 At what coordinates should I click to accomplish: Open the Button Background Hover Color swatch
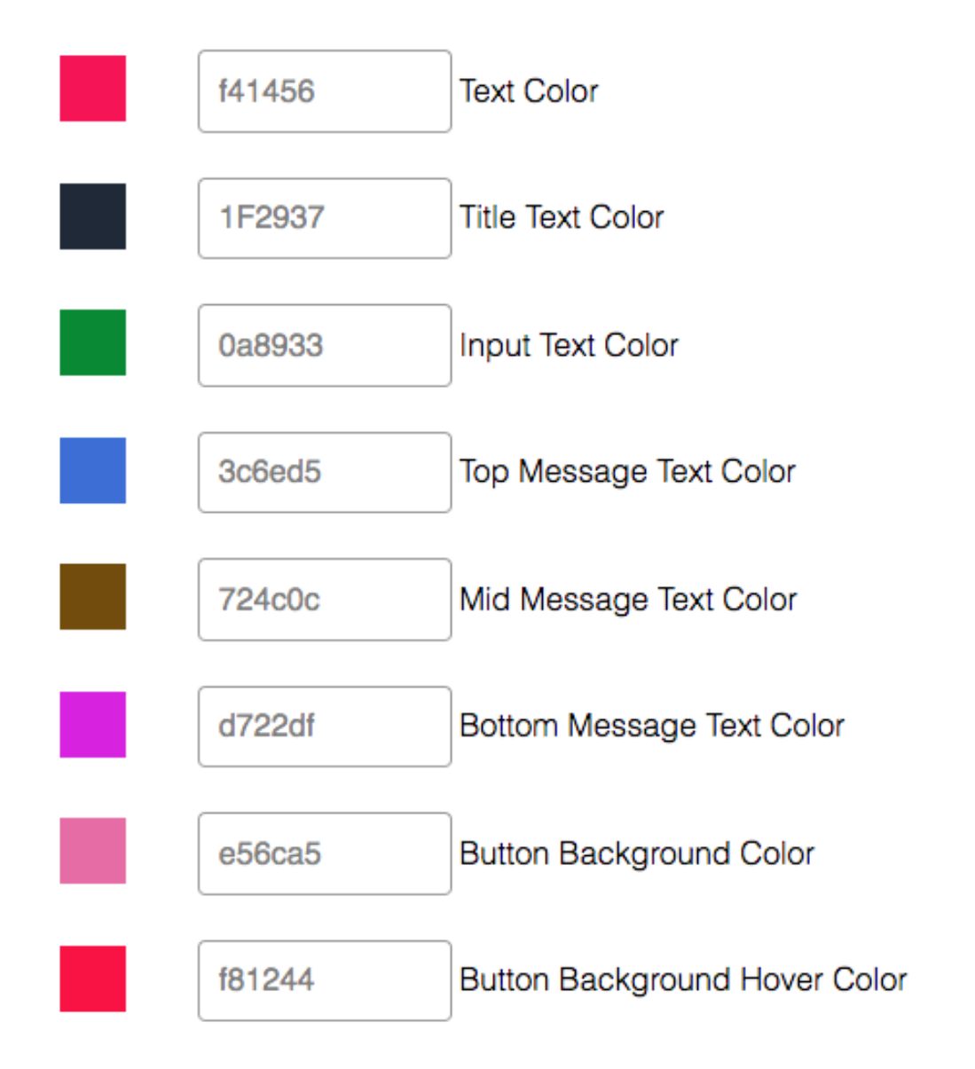(x=92, y=979)
